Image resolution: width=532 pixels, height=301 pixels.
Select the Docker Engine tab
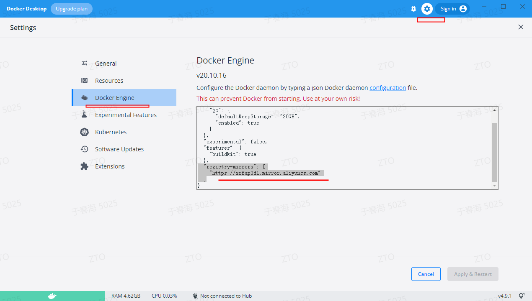click(x=124, y=98)
